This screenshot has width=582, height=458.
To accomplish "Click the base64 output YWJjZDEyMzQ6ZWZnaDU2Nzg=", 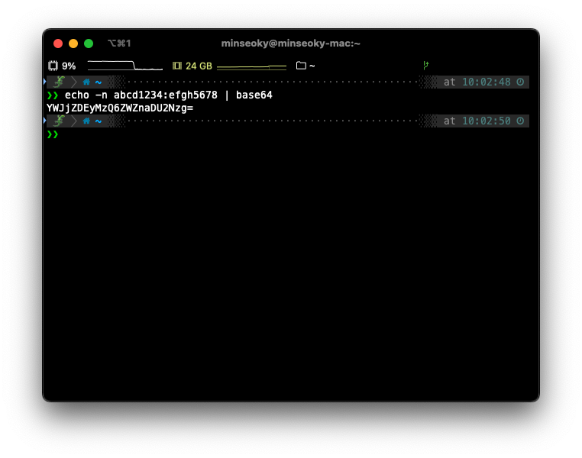I will point(120,108).
